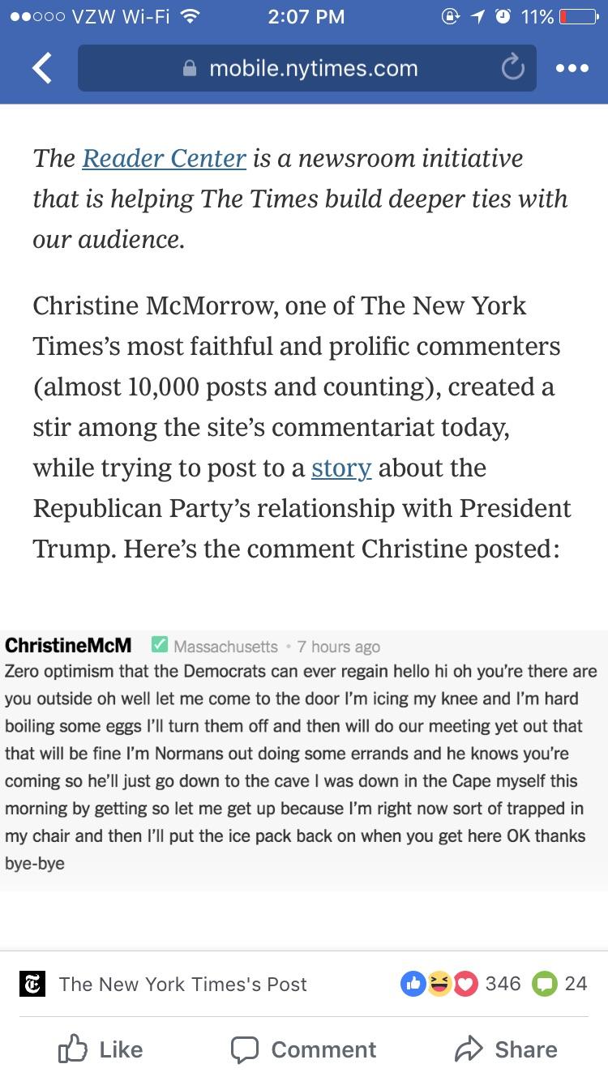Viewport: 608px width, 1081px height.
Task: Tap the page reload icon in the address bar
Action: 512,68
